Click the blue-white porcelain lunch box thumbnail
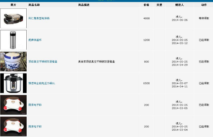The width and height of the screenshot is (213, 137). (14, 62)
